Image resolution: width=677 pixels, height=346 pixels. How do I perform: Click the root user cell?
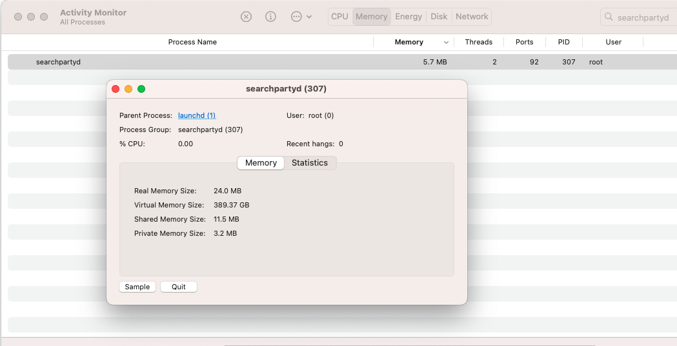[596, 62]
